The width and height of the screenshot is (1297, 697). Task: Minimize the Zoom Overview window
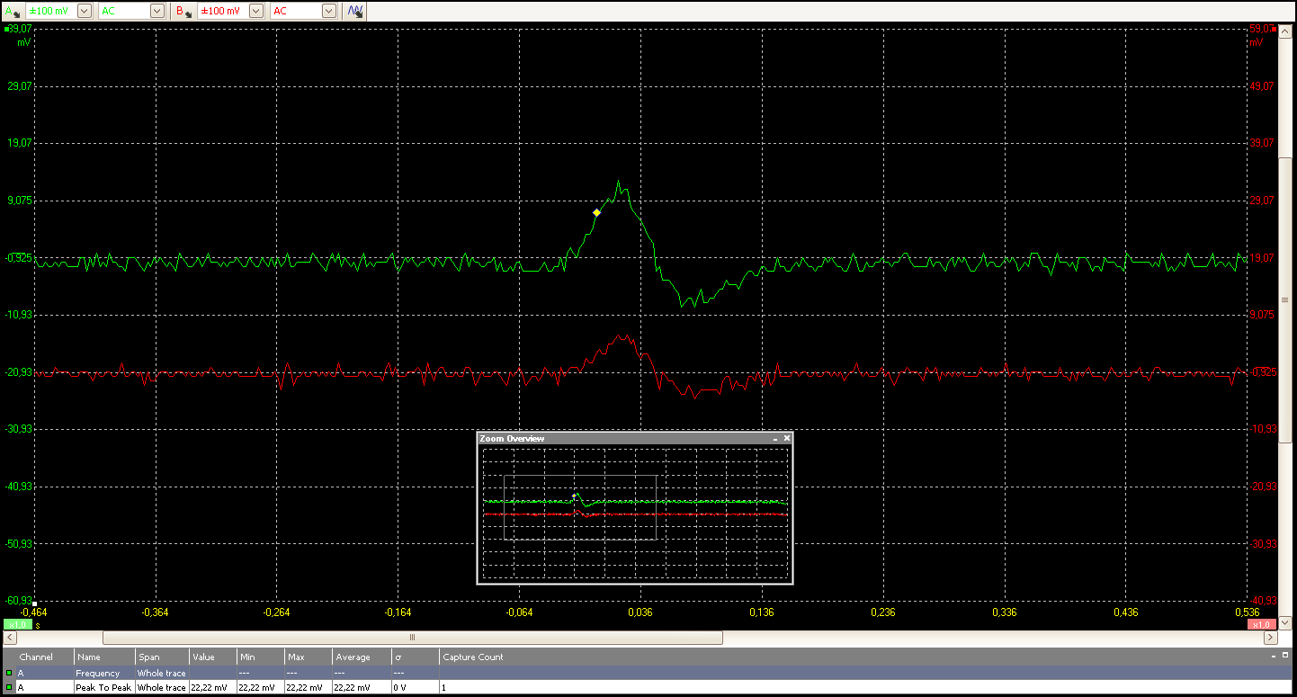[774, 439]
